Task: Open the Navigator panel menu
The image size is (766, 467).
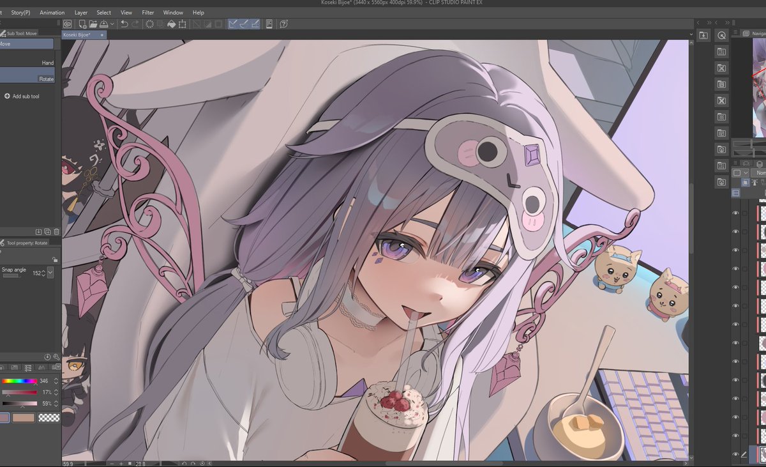Action: point(735,33)
